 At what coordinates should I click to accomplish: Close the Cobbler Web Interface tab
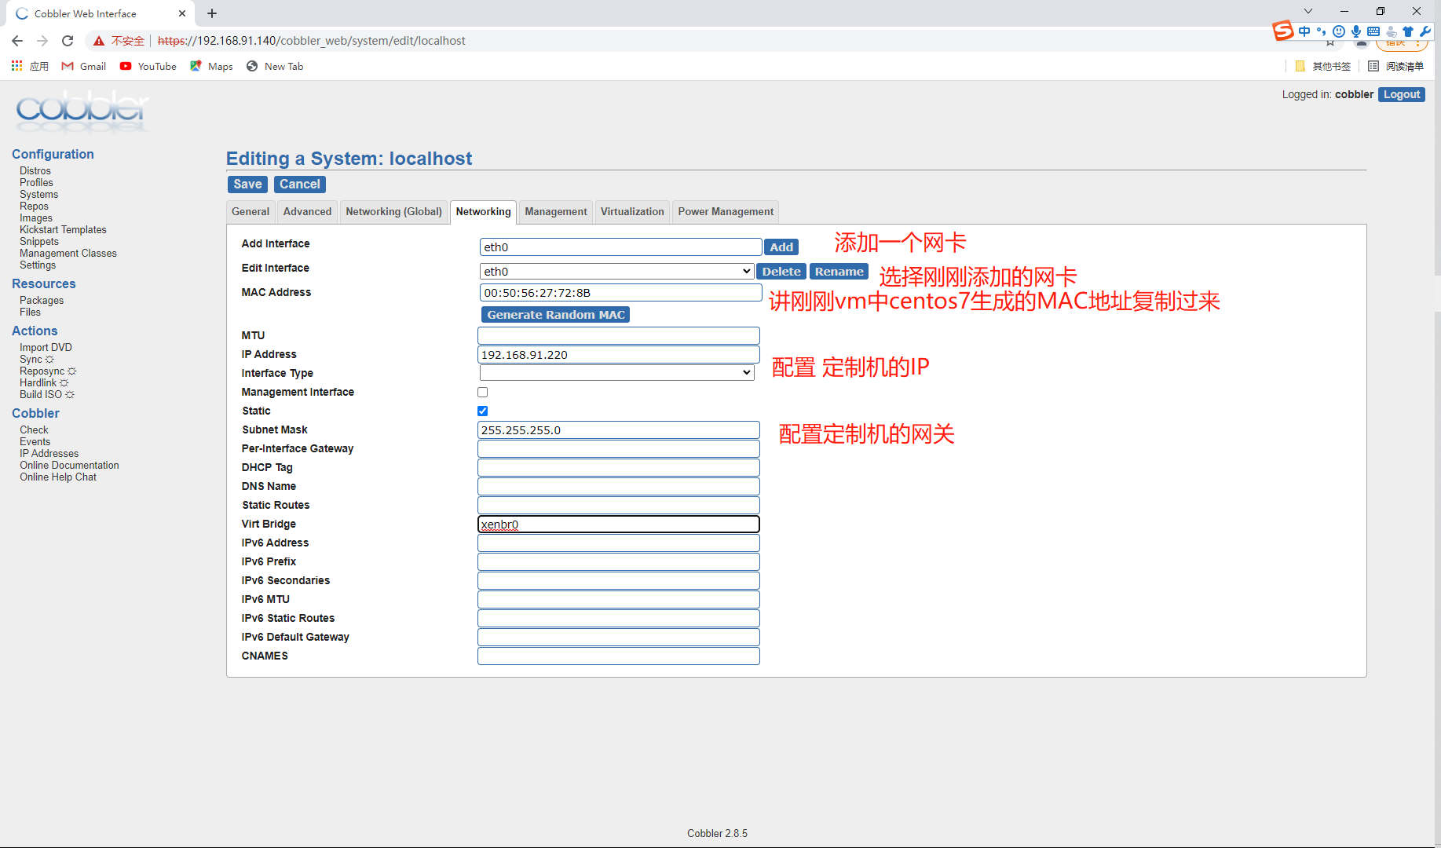click(182, 13)
